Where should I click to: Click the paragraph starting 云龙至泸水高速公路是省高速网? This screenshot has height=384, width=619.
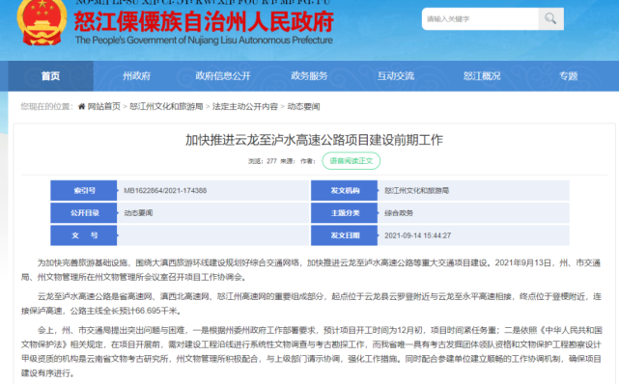[311, 304]
